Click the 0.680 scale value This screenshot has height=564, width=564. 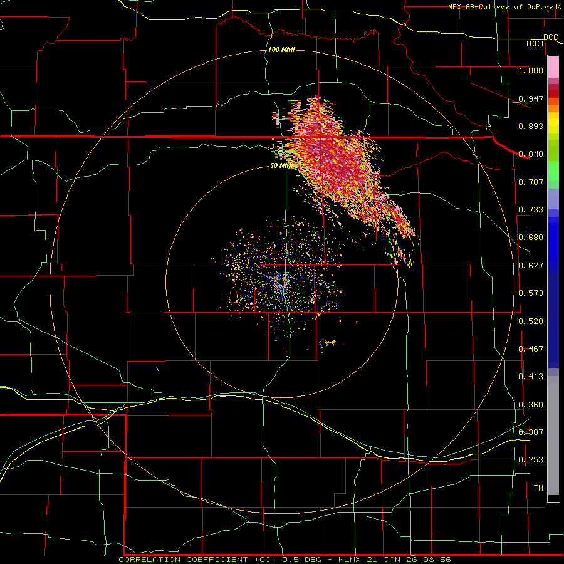pyautogui.click(x=531, y=238)
